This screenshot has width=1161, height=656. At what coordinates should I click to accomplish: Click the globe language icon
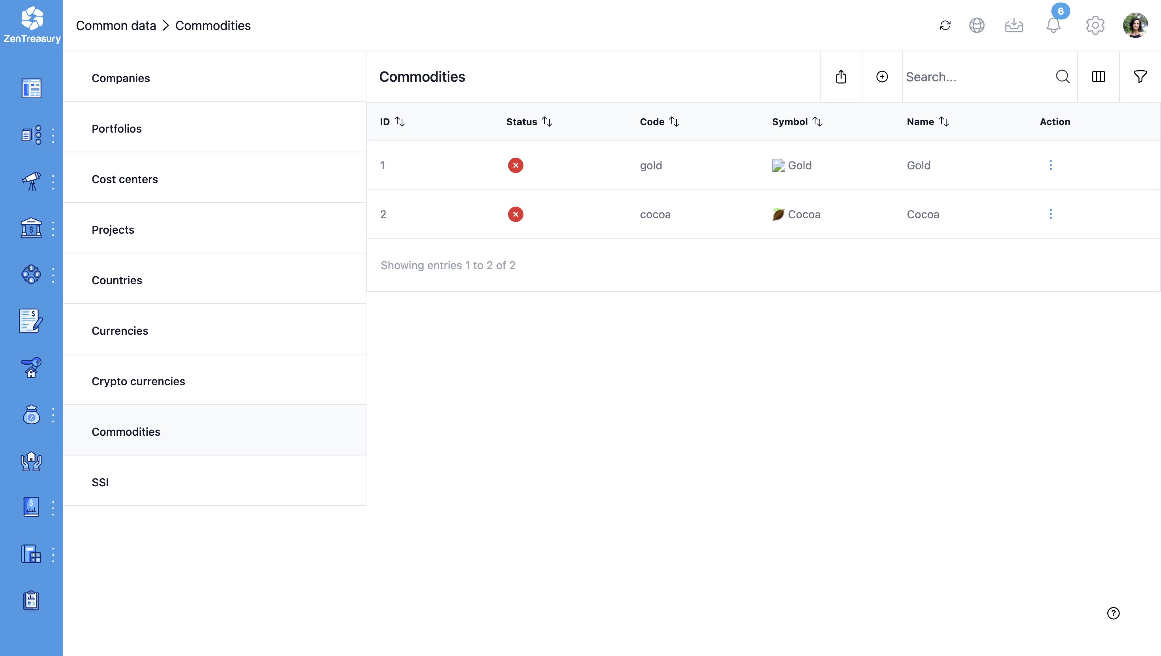click(x=977, y=25)
